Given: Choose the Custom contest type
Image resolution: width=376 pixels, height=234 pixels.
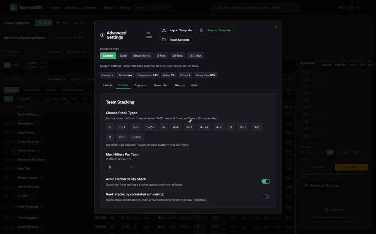Looking at the screenshot, I should coord(108,56).
